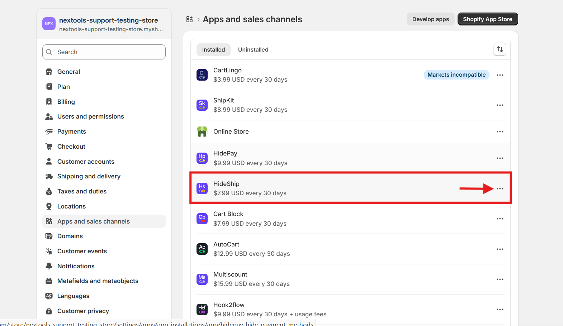Click the breadcrumb settings grid icon
This screenshot has height=326, width=563.
[189, 19]
